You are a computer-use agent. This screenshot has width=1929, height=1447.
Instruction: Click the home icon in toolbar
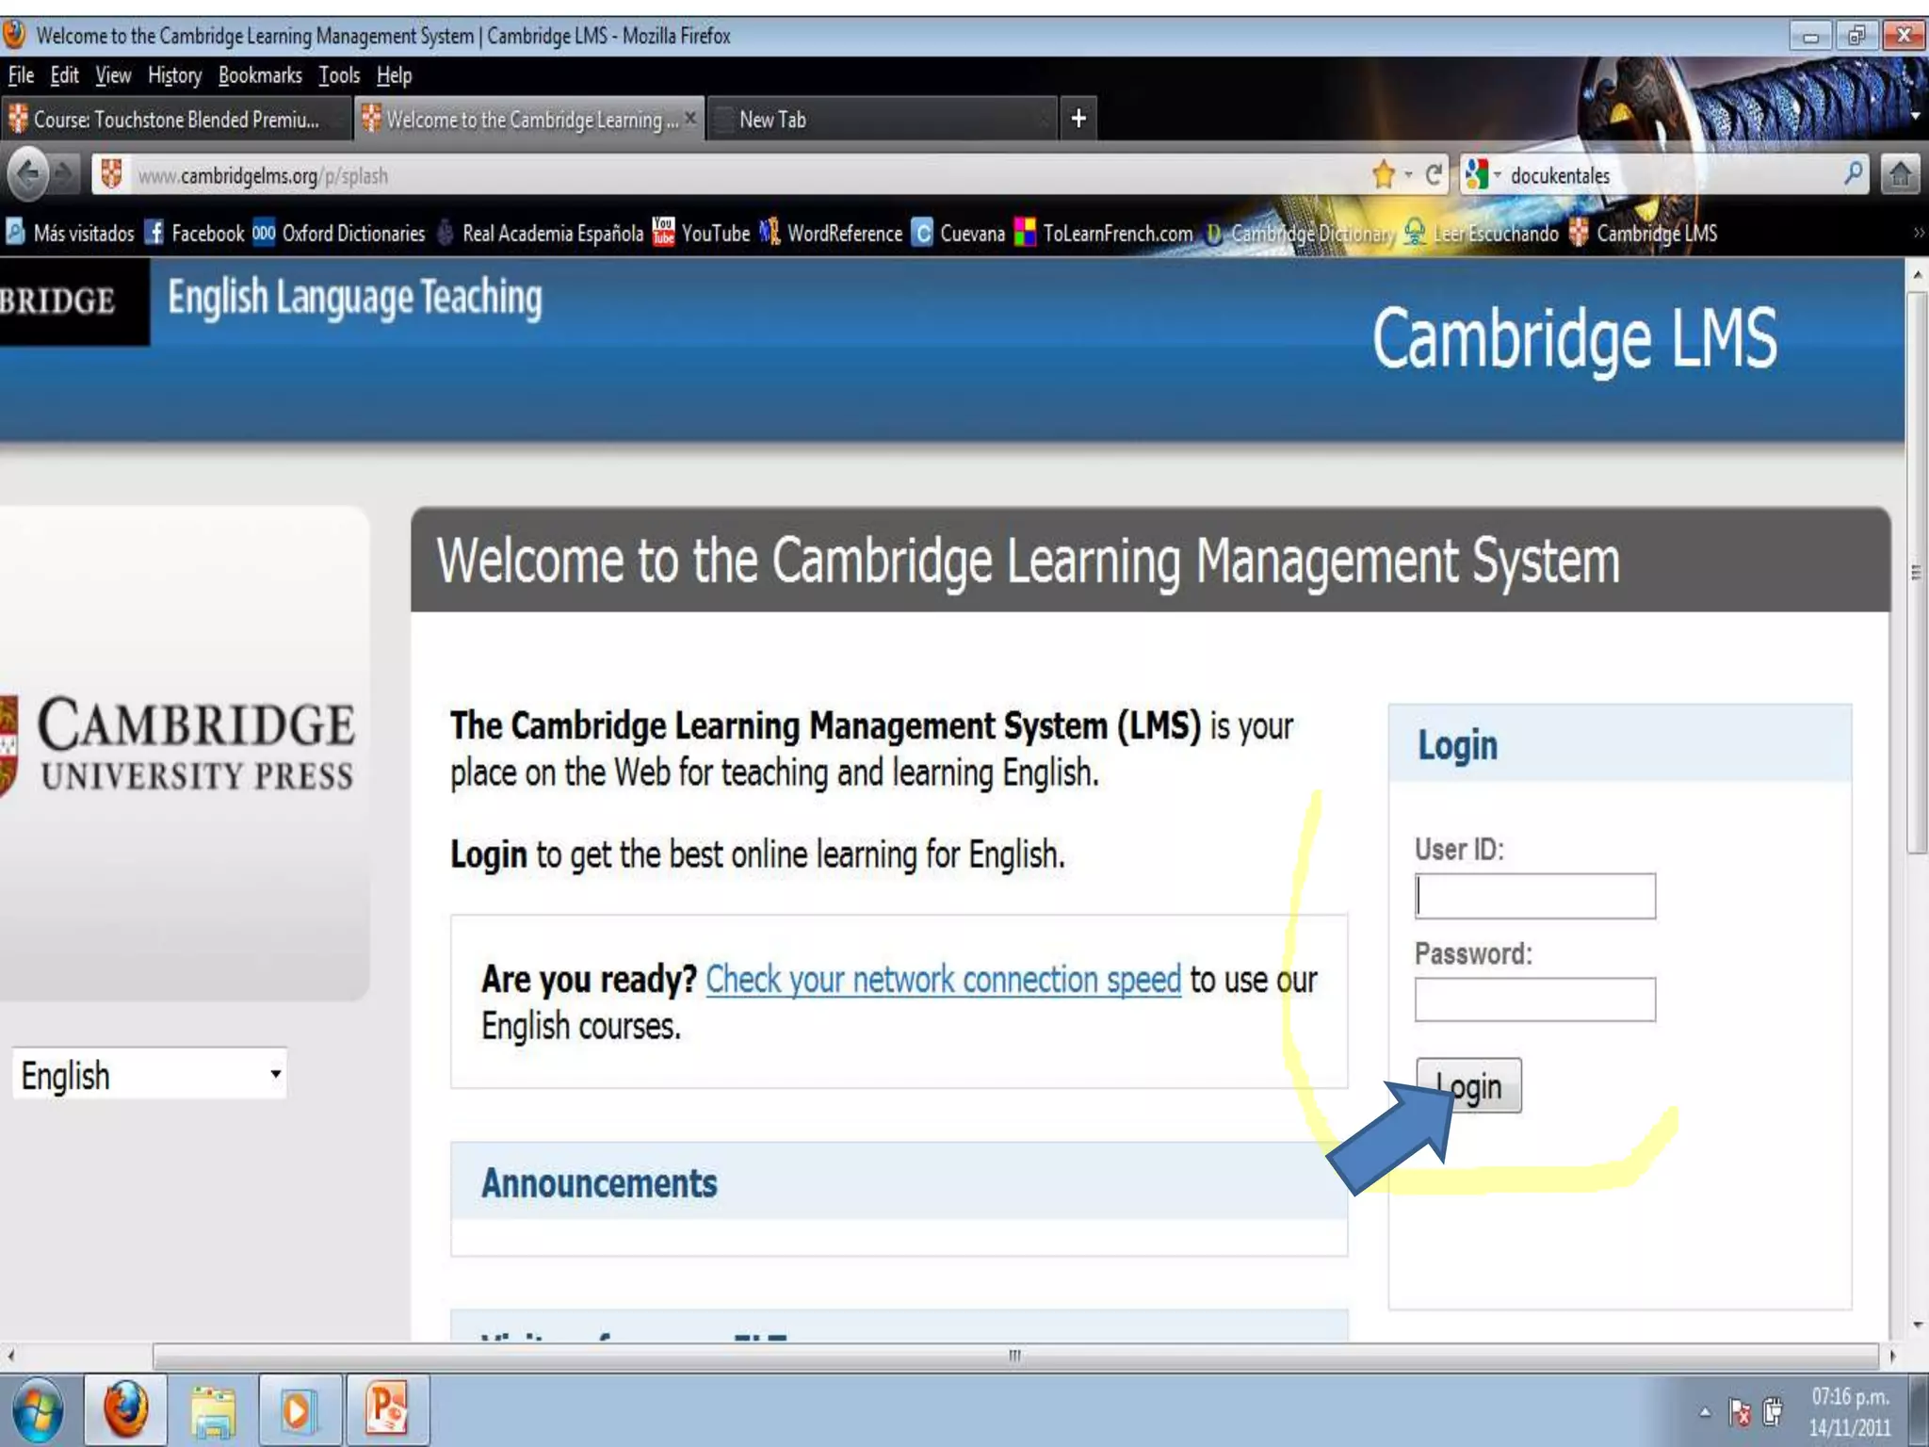tap(1899, 175)
